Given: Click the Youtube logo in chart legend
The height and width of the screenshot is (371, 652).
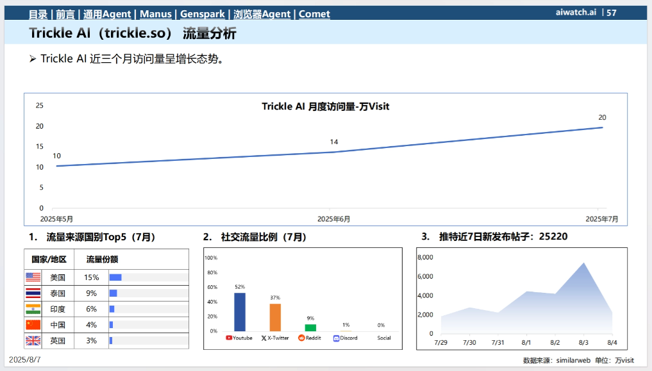Looking at the screenshot, I should (x=229, y=338).
